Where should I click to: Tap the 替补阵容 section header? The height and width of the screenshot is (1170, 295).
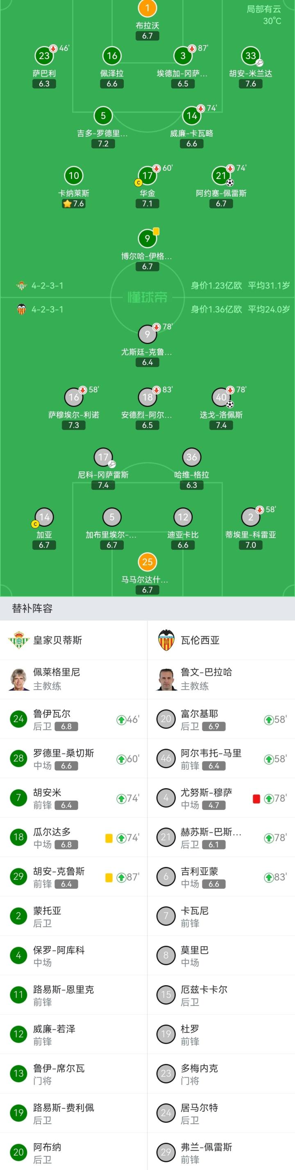(32, 608)
